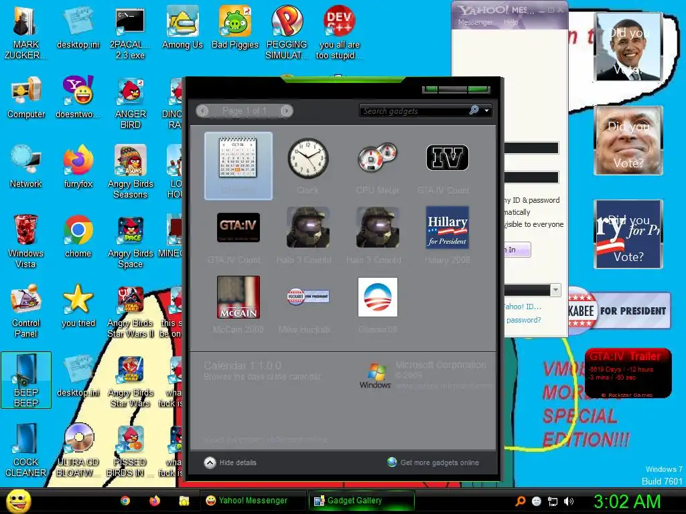The image size is (686, 514).
Task: Select the GTA IV gadget with the IV logo
Action: tap(447, 166)
